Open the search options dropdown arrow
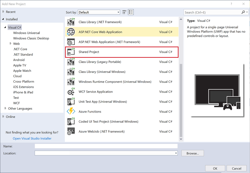Image resolution: width=250 pixels, height=173 pixels. click(x=247, y=12)
